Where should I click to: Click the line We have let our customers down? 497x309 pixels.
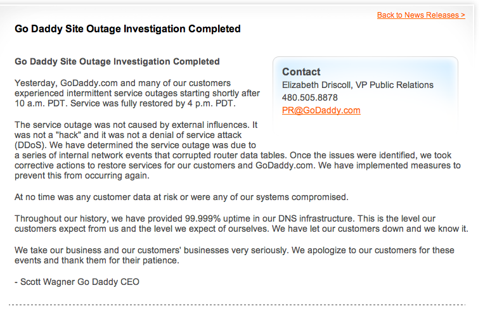[370, 229]
